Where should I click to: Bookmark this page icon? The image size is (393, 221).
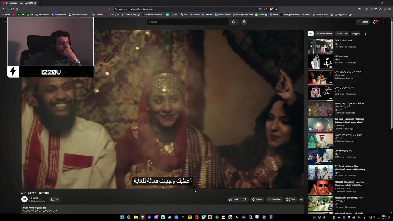tap(110, 9)
